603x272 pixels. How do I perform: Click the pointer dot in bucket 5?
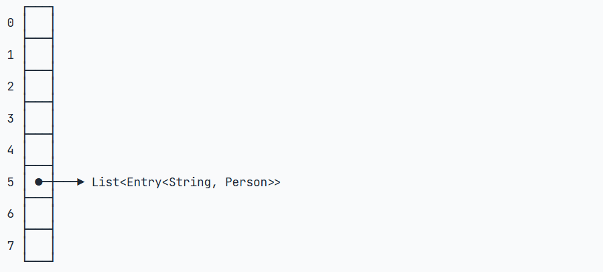point(38,182)
